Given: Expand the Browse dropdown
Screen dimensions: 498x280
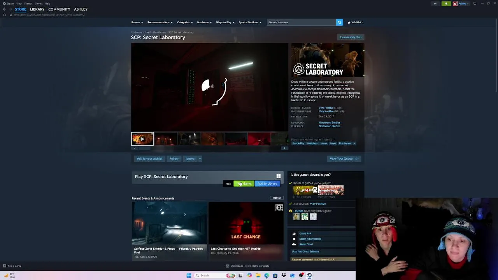Looking at the screenshot, I should pos(137,22).
